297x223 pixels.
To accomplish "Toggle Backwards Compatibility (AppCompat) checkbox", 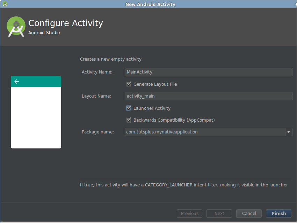I will pyautogui.click(x=129, y=120).
